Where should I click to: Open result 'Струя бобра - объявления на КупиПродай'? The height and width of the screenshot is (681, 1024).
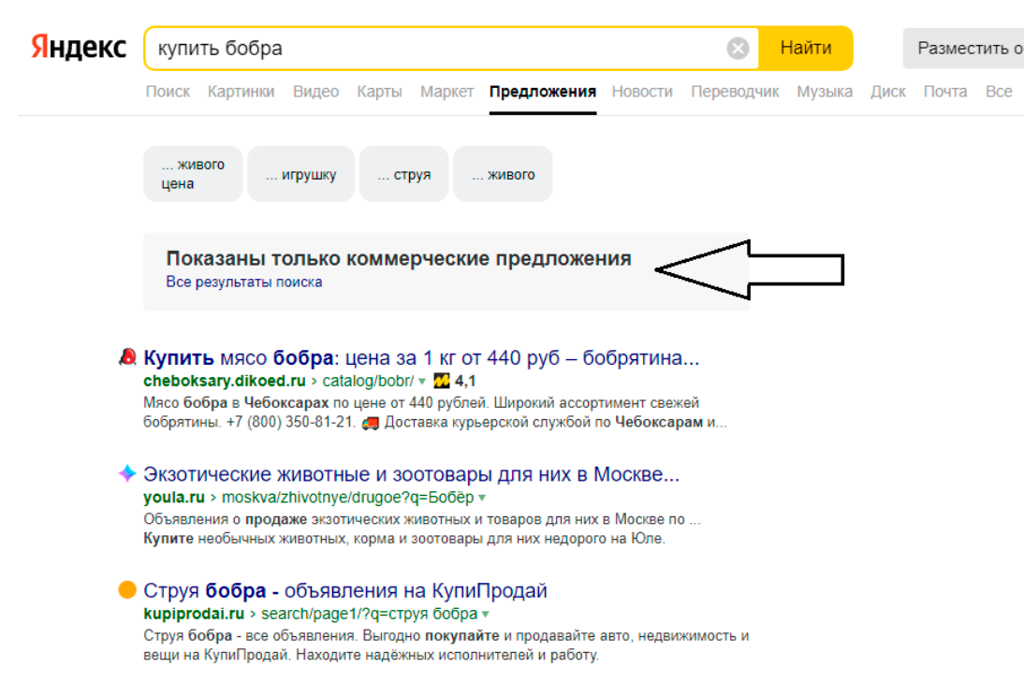point(345,590)
